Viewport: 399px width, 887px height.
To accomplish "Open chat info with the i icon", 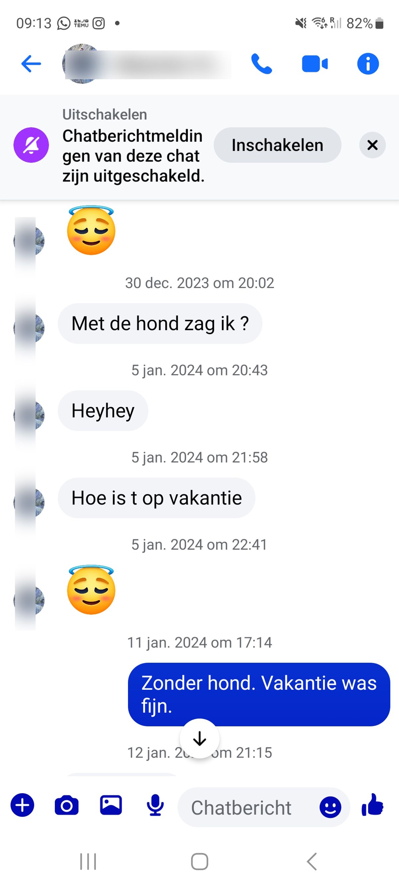I will tap(368, 64).
